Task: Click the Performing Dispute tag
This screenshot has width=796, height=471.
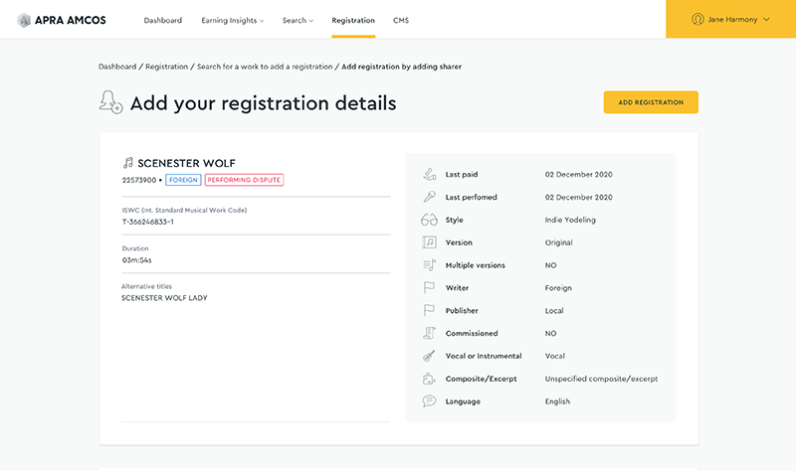Action: [x=244, y=180]
